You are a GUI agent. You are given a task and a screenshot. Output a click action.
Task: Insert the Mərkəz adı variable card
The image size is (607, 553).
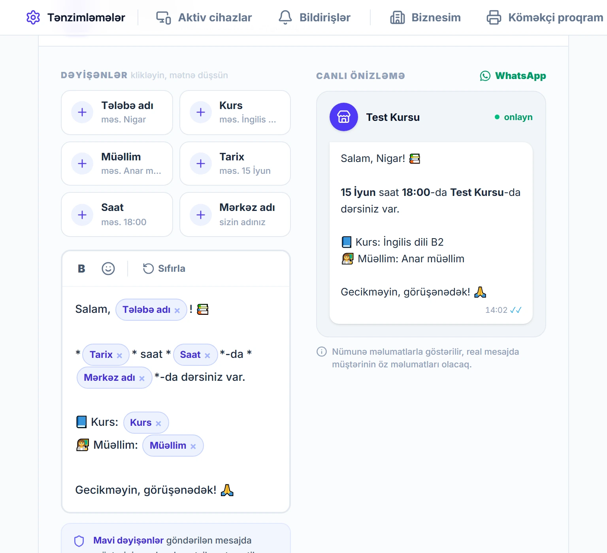click(x=235, y=214)
